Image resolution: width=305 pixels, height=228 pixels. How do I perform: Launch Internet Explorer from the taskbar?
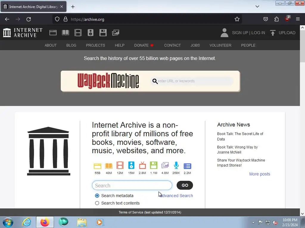[x=27, y=222]
